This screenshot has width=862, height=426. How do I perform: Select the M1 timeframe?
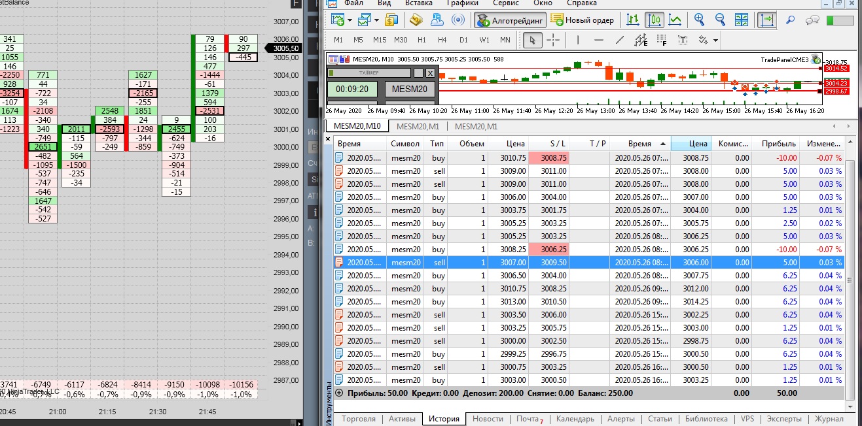(x=338, y=40)
